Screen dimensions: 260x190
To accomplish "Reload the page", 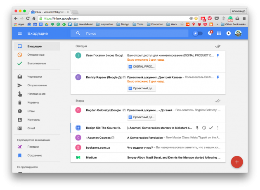I will click(x=28, y=19).
